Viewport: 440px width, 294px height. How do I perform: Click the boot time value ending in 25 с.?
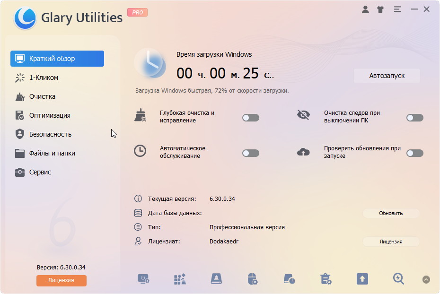coord(225,73)
